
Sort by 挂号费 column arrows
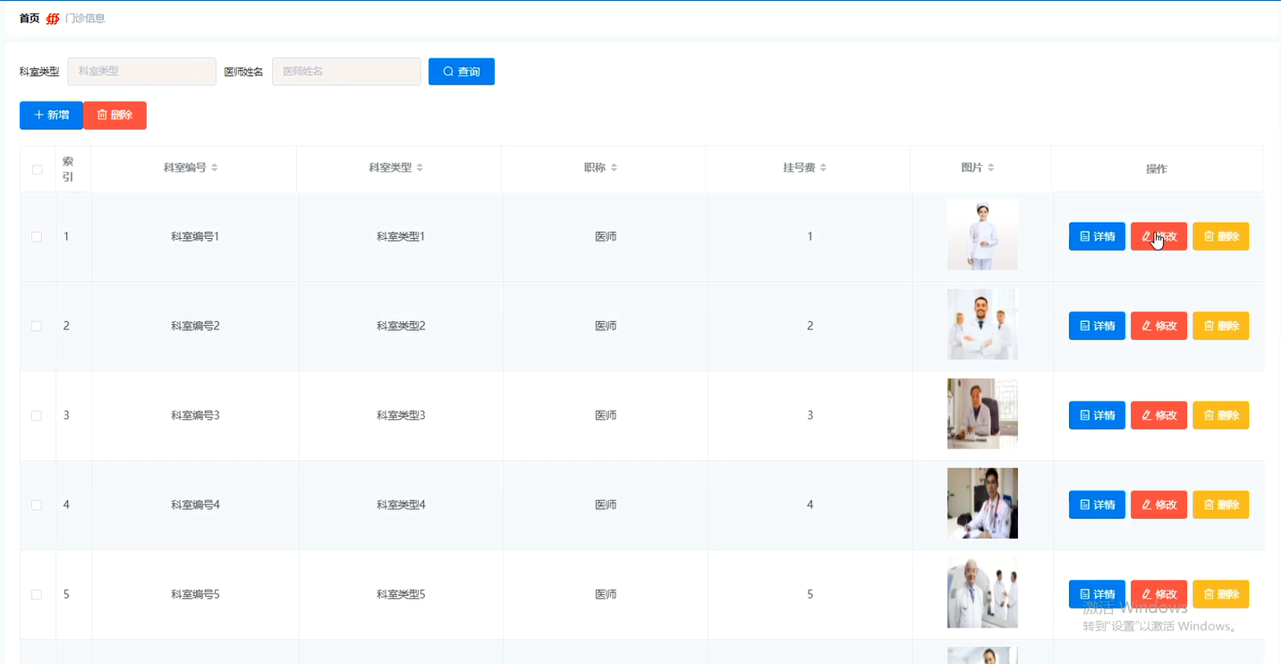(x=823, y=168)
